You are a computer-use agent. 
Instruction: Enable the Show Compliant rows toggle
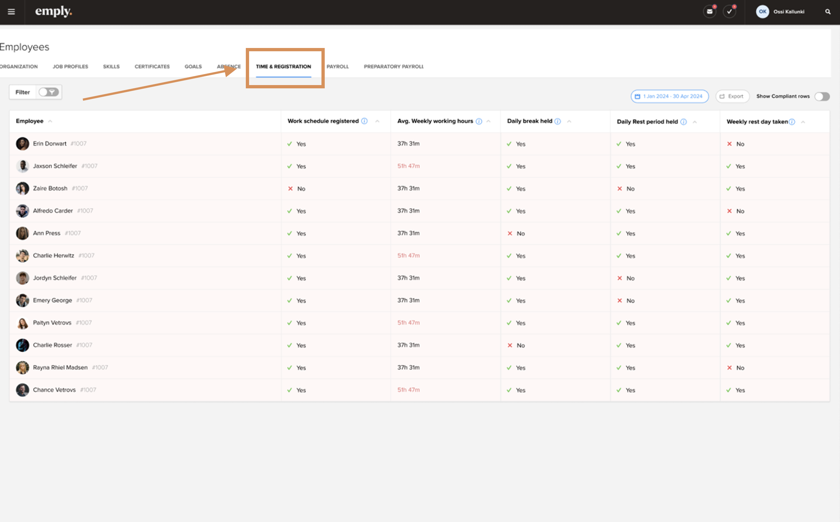coord(822,96)
